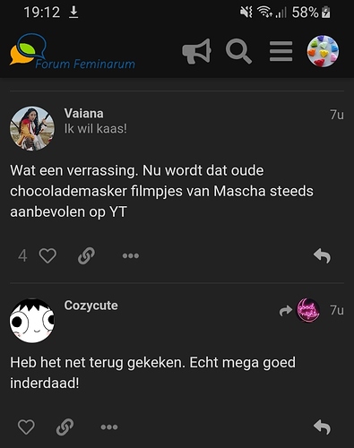The width and height of the screenshot is (354, 448).
Task: Open Vaiana username link
Action: (83, 114)
